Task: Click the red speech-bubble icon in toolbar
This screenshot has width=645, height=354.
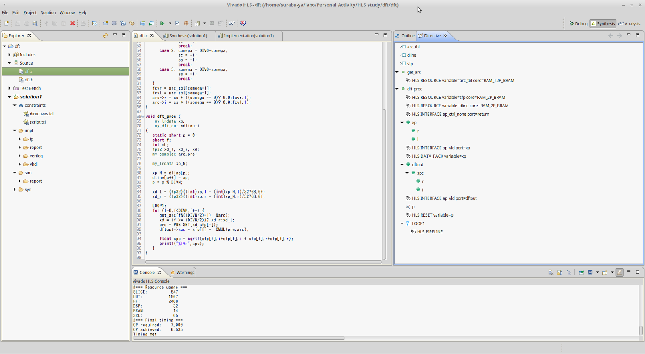Action: click(243, 23)
